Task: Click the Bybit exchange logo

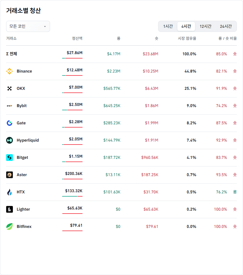Action: click(9, 106)
